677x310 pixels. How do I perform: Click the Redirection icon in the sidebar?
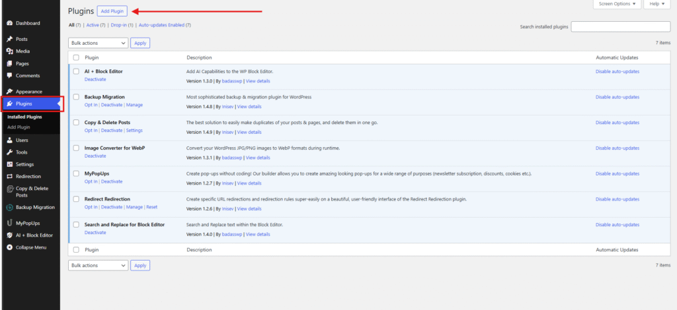(10, 177)
